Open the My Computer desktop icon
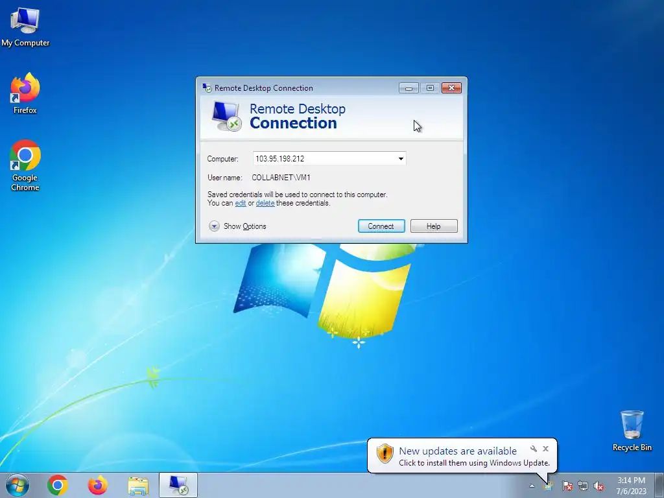664x498 pixels. 25,27
